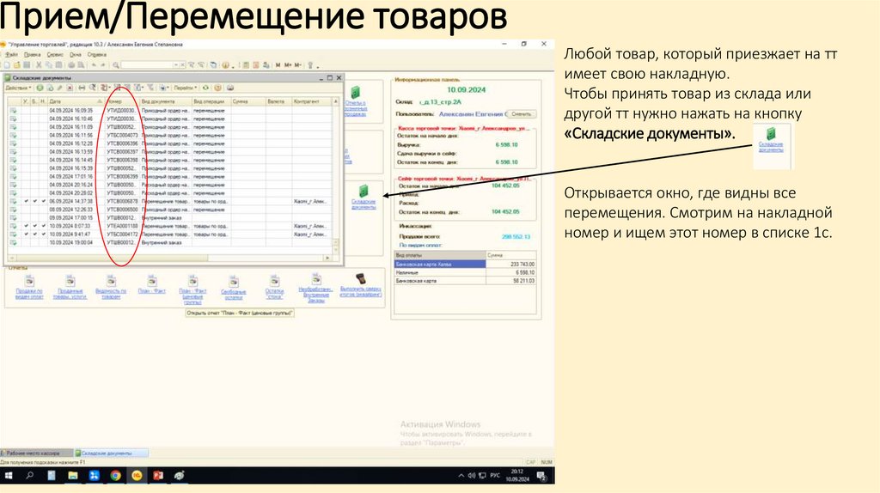Click the taskbar search magnifier icon
This screenshot has height=493, width=880.
pos(30,476)
